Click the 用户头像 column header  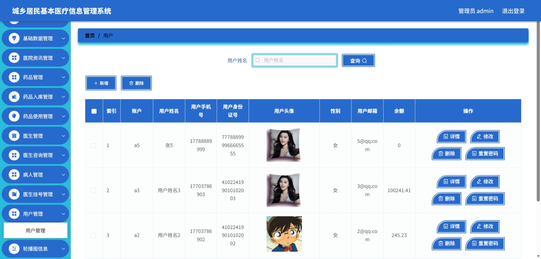coord(284,111)
